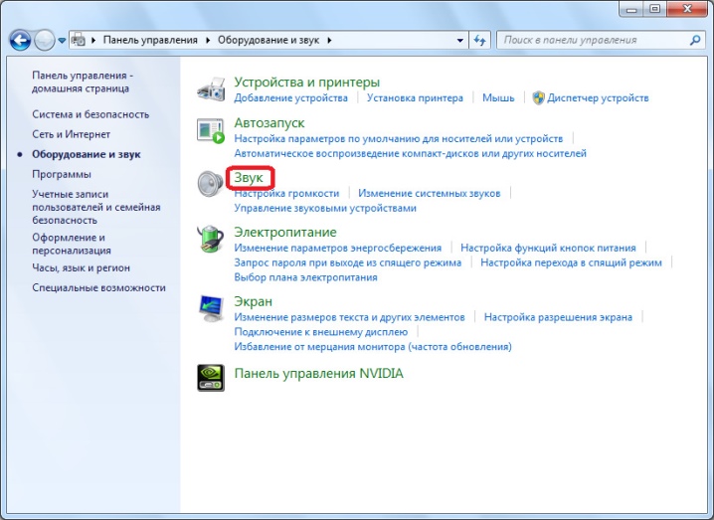Go to Панель управления - домашняя страница
Screen dimensions: 714x520
coord(83,82)
